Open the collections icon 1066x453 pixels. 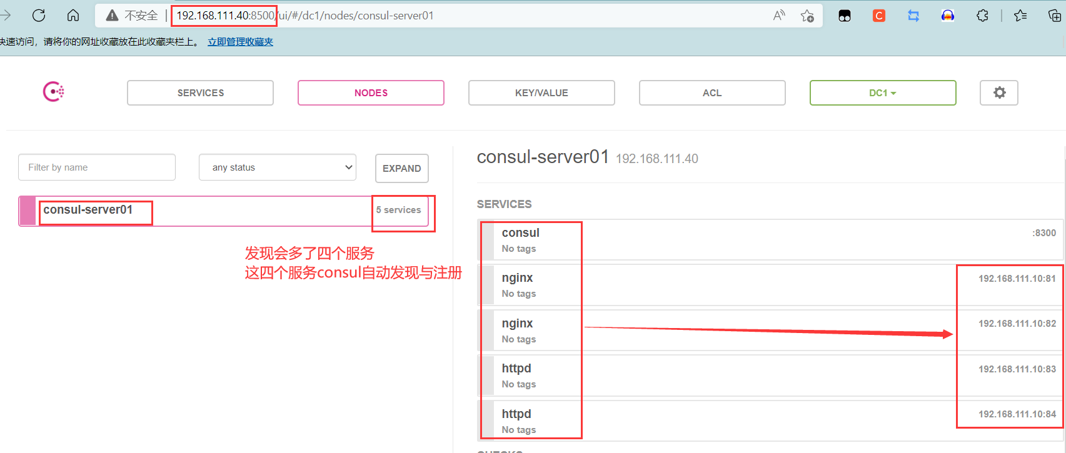[1054, 16]
